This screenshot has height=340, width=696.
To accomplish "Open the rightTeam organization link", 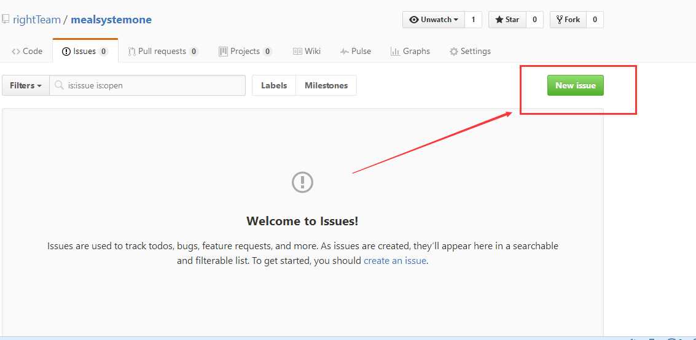I will [37, 20].
